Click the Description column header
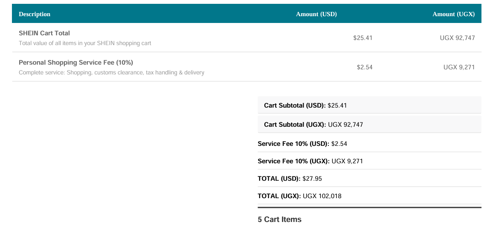The width and height of the screenshot is (487, 236). pyautogui.click(x=35, y=14)
